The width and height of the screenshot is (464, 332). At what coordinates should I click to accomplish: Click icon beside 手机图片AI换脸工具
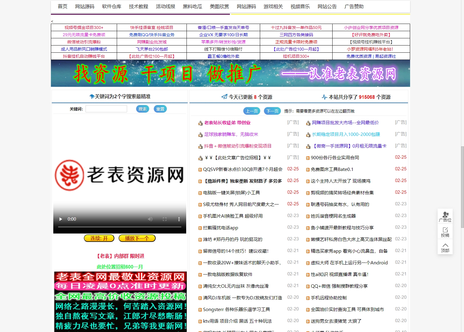point(200,216)
